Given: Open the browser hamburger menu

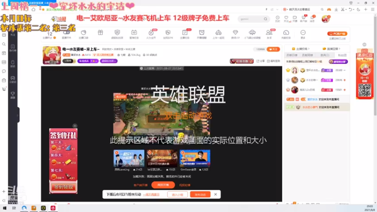Looking at the screenshot, I should pyautogui.click(x=373, y=9).
